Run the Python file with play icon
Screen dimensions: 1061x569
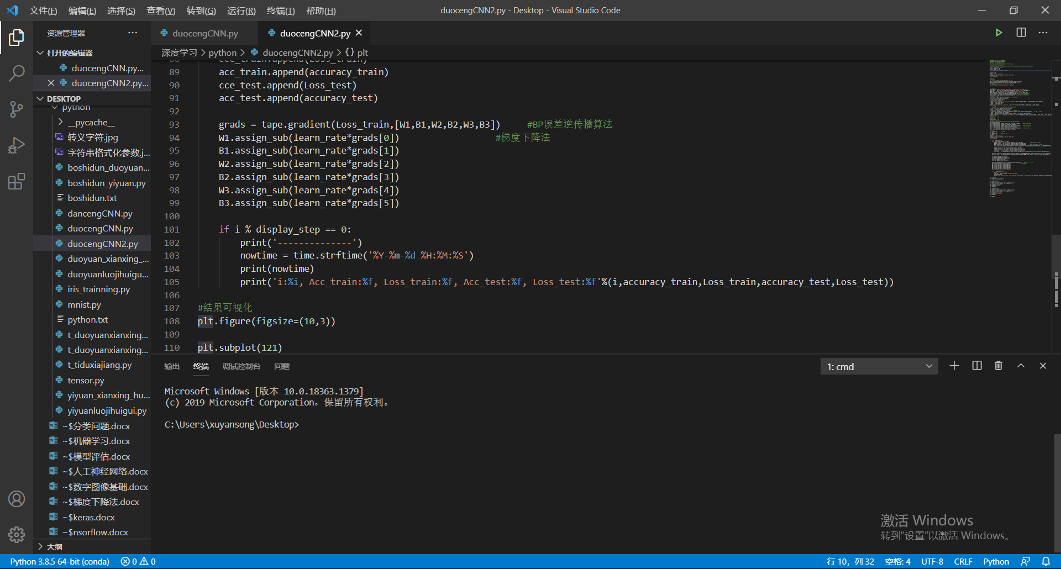tap(999, 33)
